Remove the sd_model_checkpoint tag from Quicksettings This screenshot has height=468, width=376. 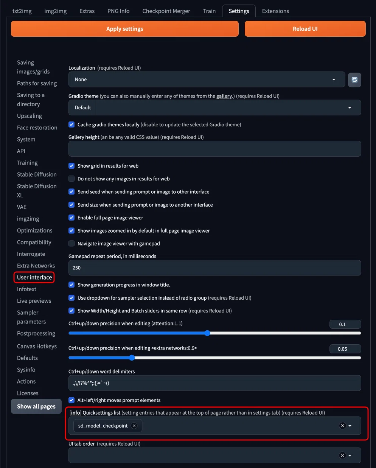(134, 426)
